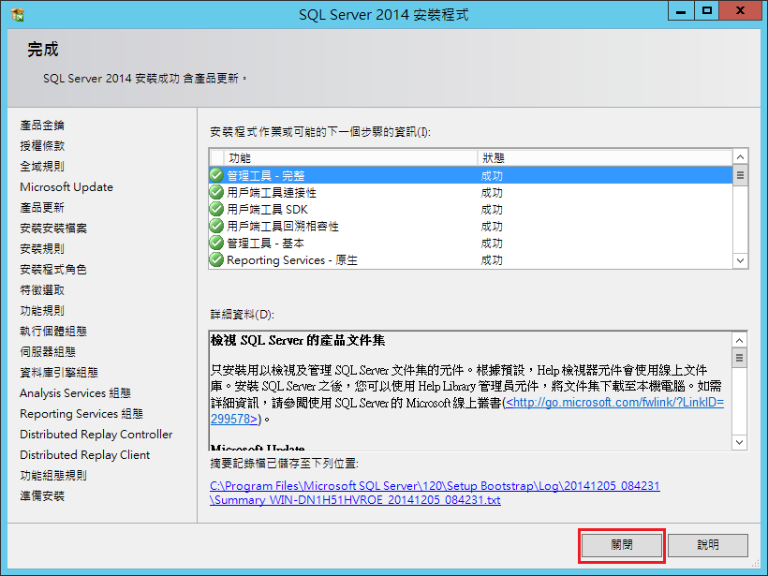
Task: Click the 執行個體組態 step in sidebar
Action: coord(53,332)
